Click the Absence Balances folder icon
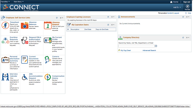This screenshot has height=108, width=193. click(x=25, y=25)
